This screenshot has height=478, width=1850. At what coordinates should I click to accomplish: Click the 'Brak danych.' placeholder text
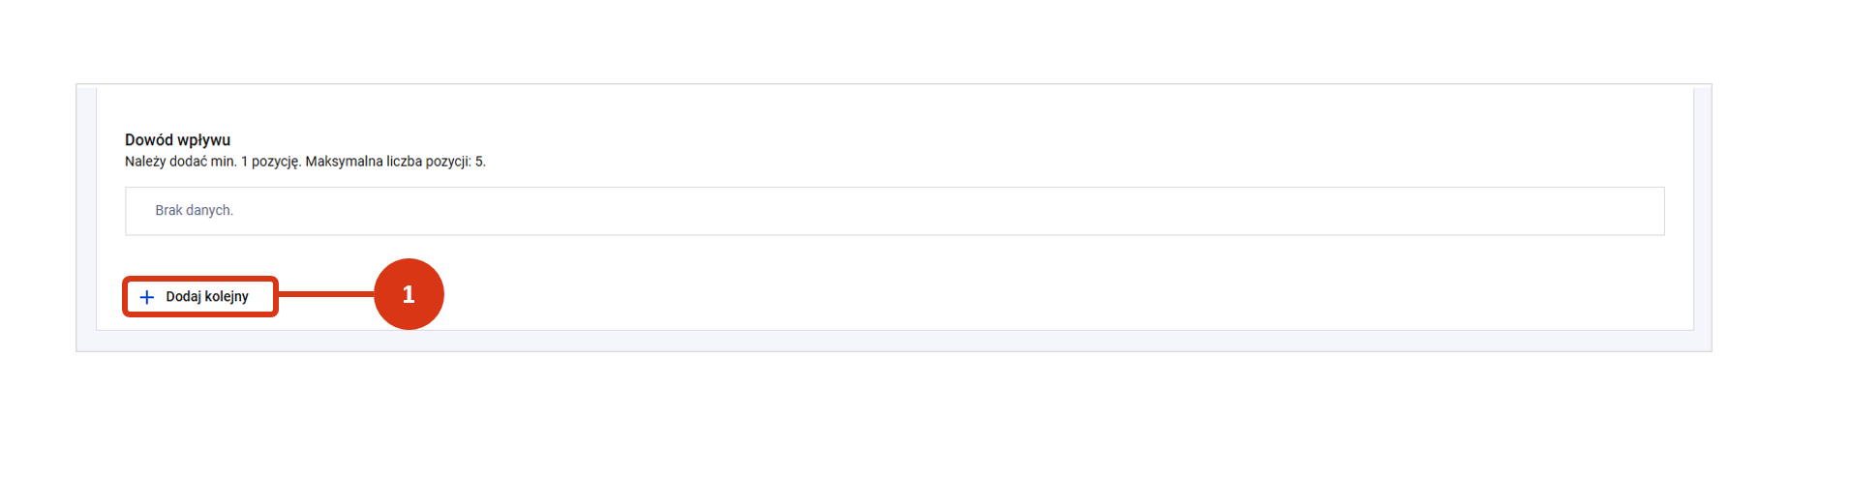(x=194, y=211)
